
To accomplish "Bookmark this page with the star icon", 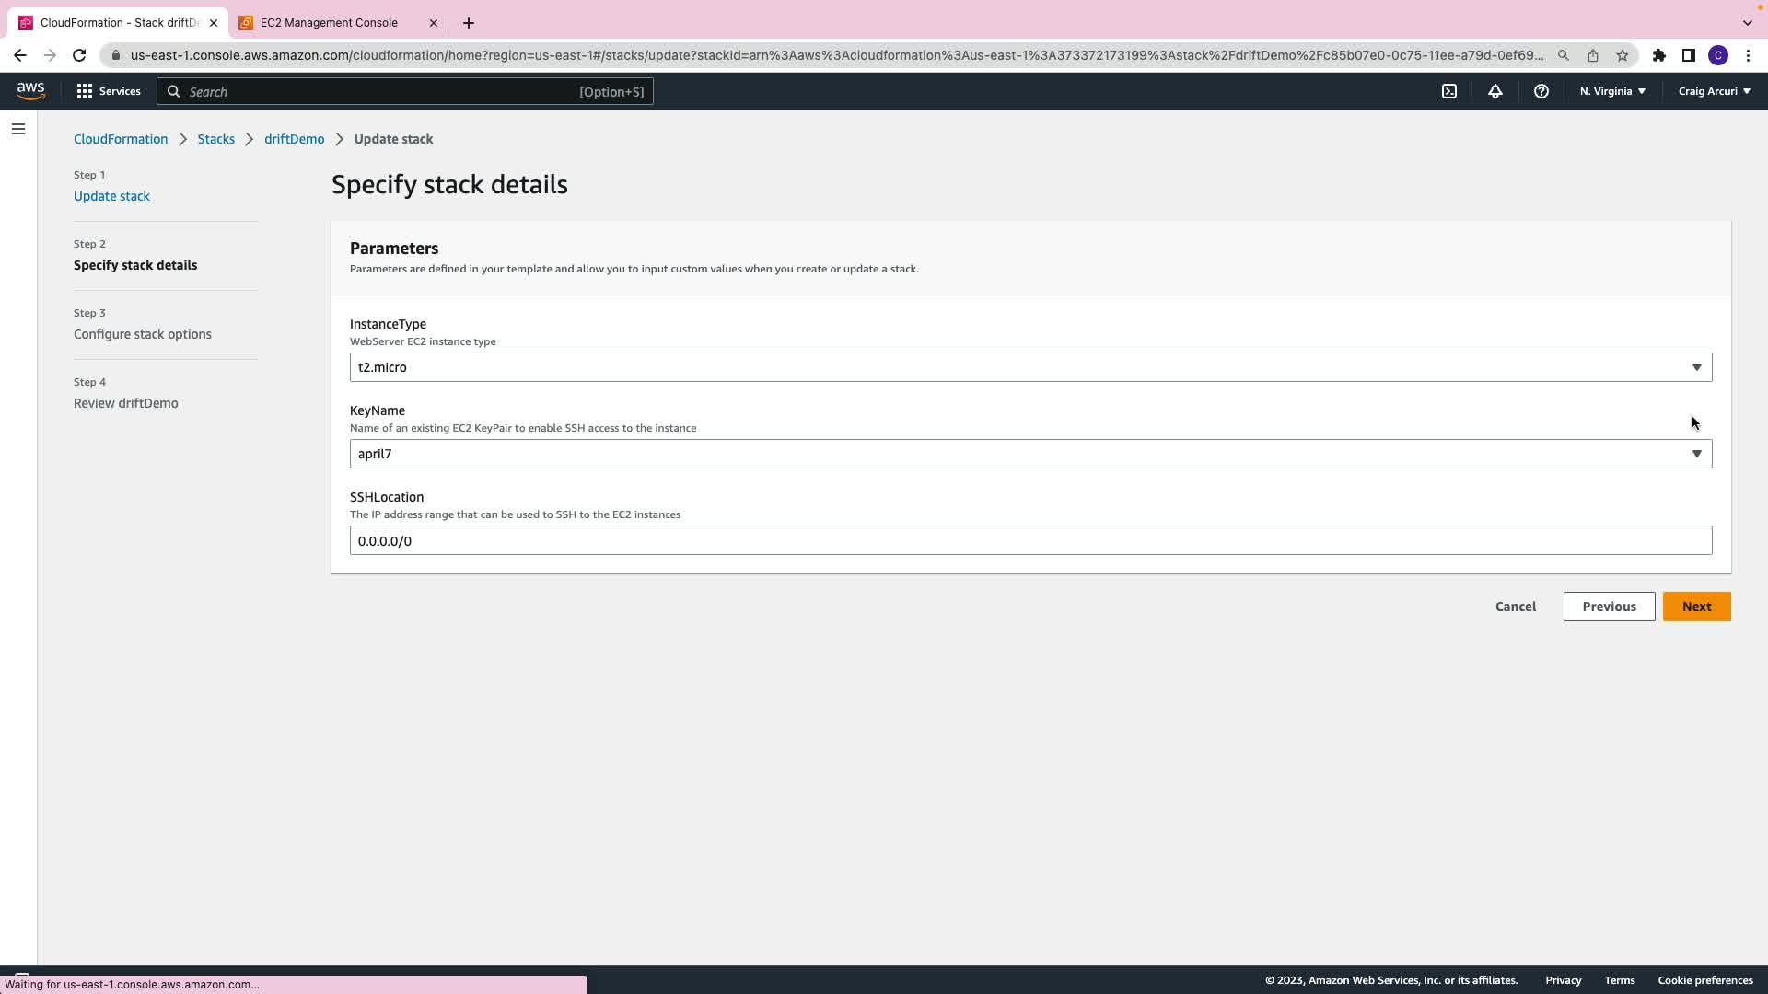I will pos(1623,55).
